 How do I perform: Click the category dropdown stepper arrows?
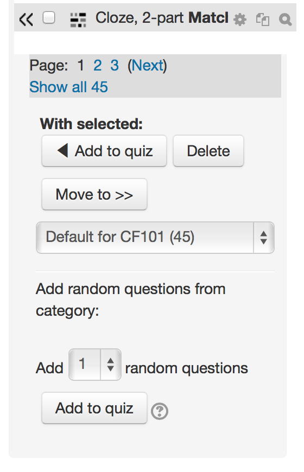click(x=264, y=238)
